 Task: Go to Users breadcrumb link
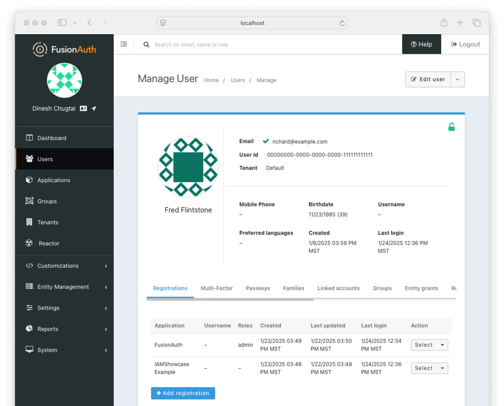point(238,80)
